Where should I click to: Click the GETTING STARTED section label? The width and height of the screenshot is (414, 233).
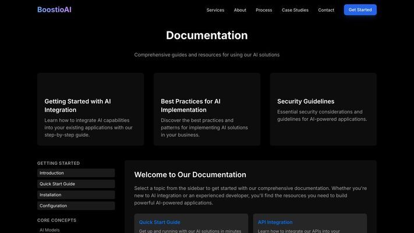(x=58, y=163)
